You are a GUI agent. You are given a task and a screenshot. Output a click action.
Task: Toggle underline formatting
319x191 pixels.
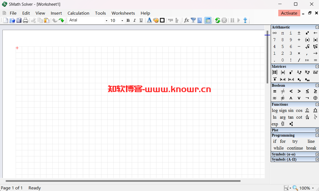[x=141, y=20]
